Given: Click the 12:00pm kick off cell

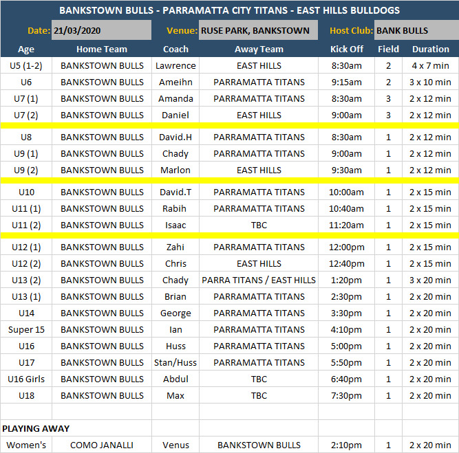Looking at the screenshot, I should coord(347,247).
